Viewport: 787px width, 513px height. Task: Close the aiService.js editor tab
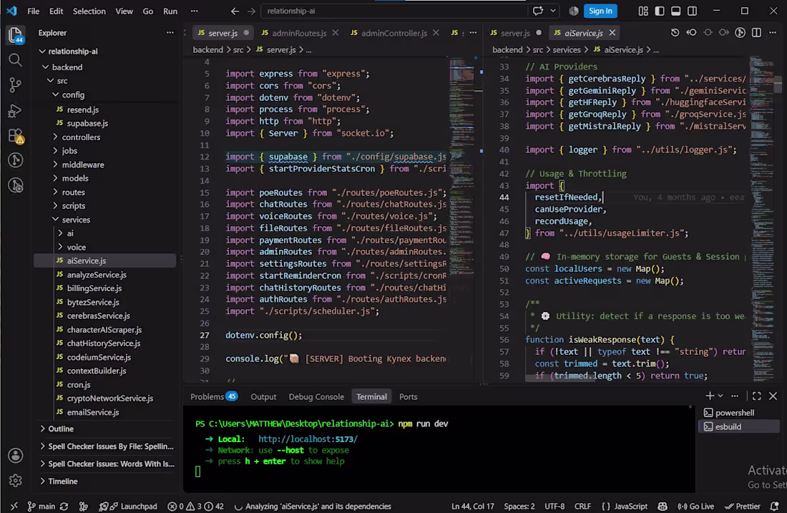tap(612, 33)
